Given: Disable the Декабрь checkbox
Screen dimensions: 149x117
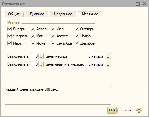Looking at the screenshot, I should pos(77,43).
